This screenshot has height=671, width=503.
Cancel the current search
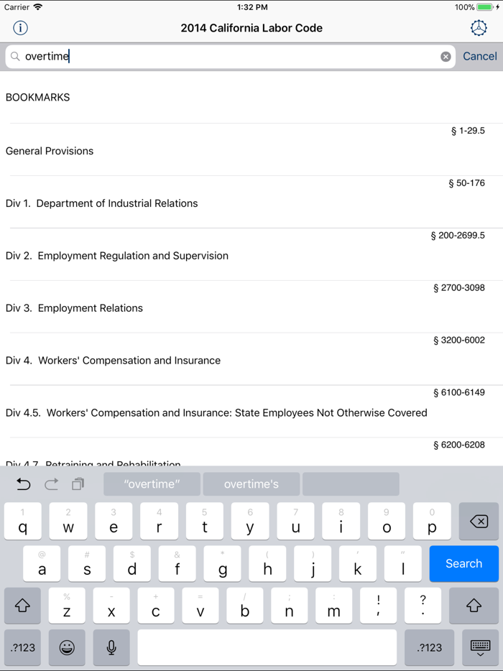tap(480, 56)
